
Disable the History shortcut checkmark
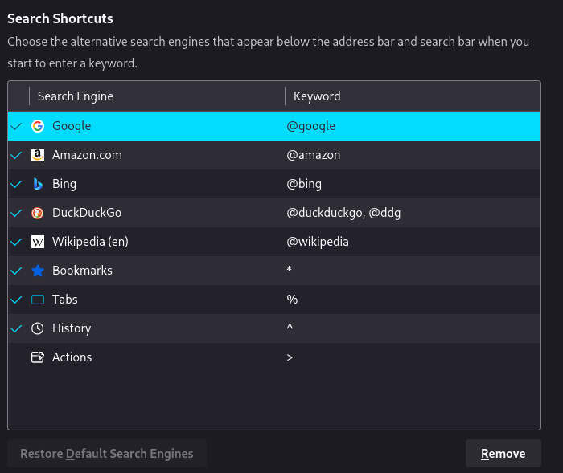pyautogui.click(x=16, y=328)
